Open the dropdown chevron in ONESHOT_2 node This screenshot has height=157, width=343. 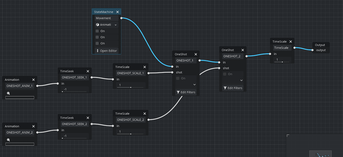click(241, 80)
